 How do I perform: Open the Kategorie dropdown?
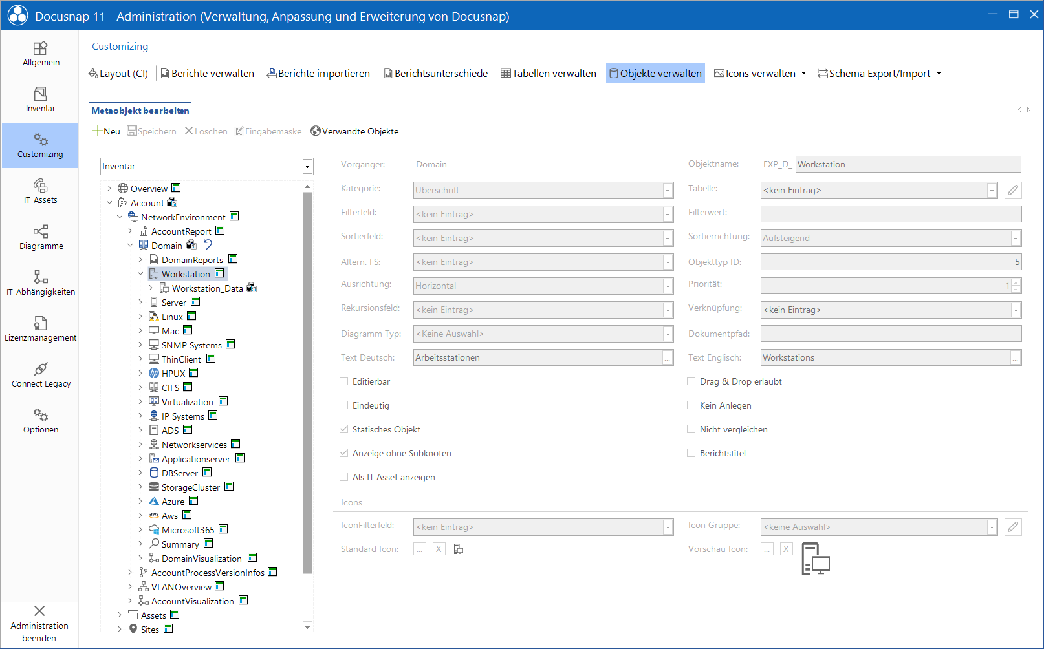[668, 191]
